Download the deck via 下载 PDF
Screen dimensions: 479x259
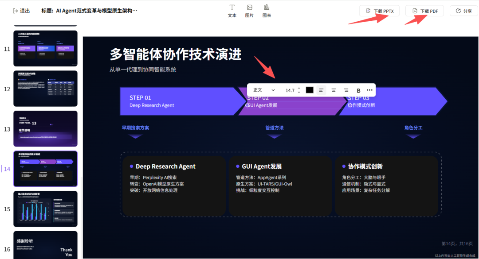point(424,11)
